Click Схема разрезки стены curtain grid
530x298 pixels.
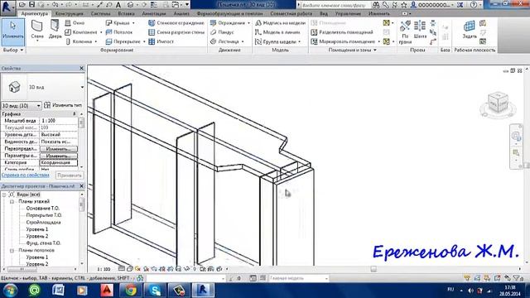(176, 32)
